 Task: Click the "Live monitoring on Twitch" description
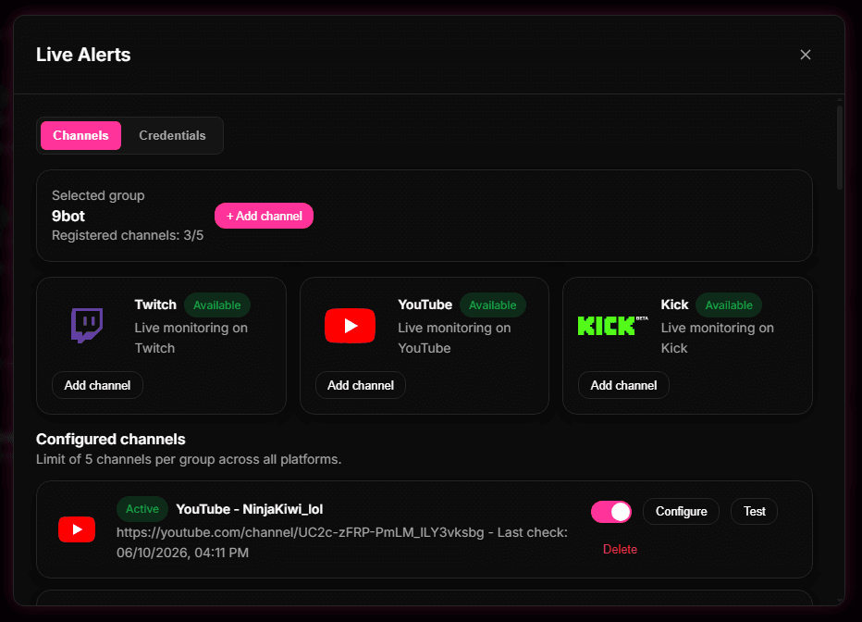pyautogui.click(x=191, y=338)
